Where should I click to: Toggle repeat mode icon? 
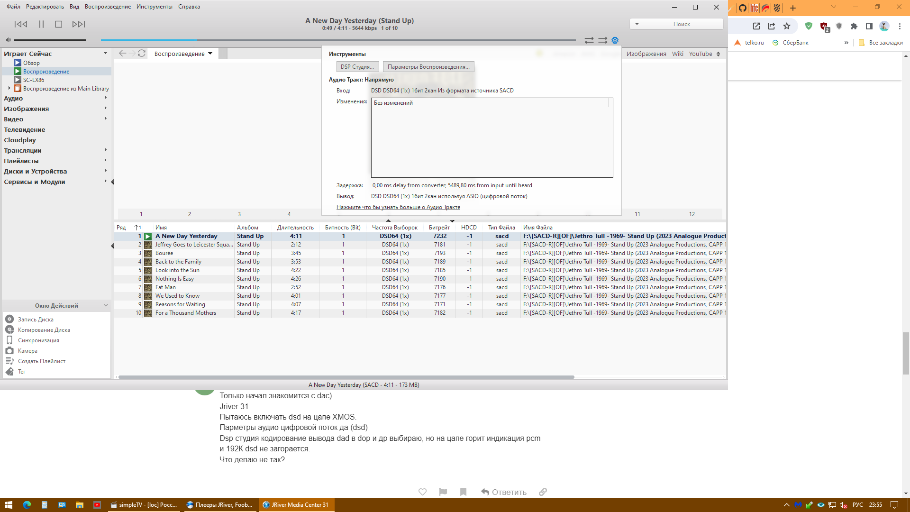[589, 40]
